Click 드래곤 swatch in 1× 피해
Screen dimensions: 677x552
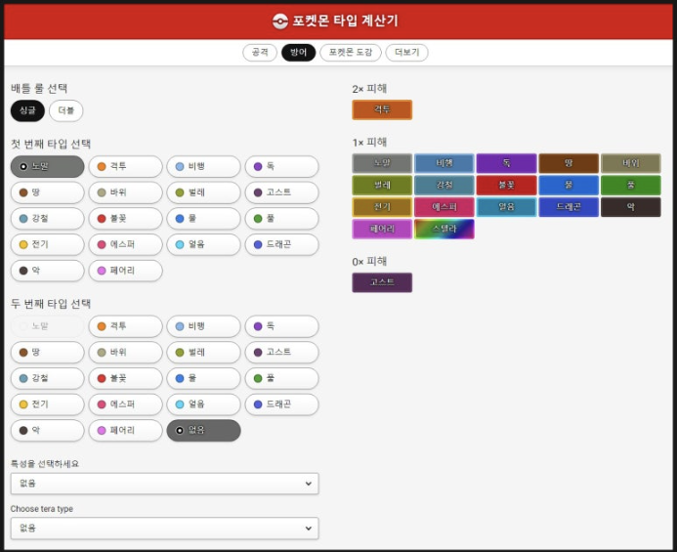(x=569, y=207)
